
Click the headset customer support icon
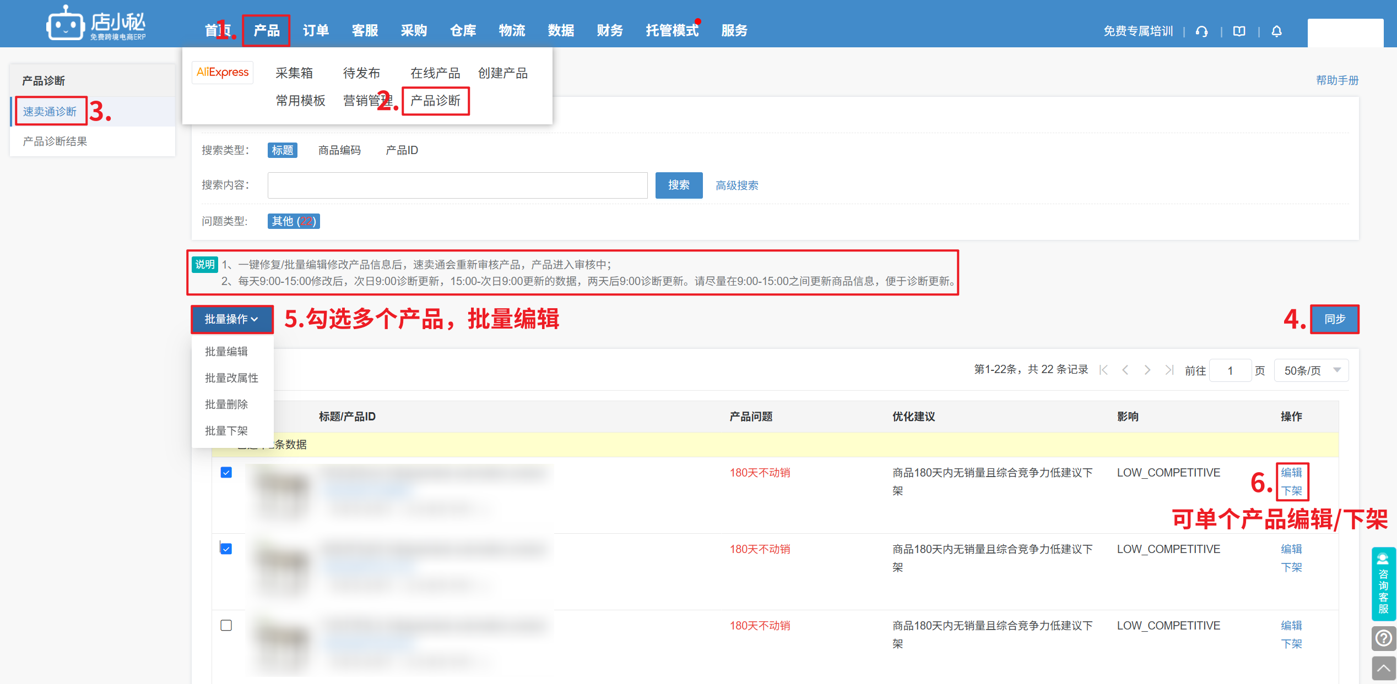pyautogui.click(x=1201, y=31)
